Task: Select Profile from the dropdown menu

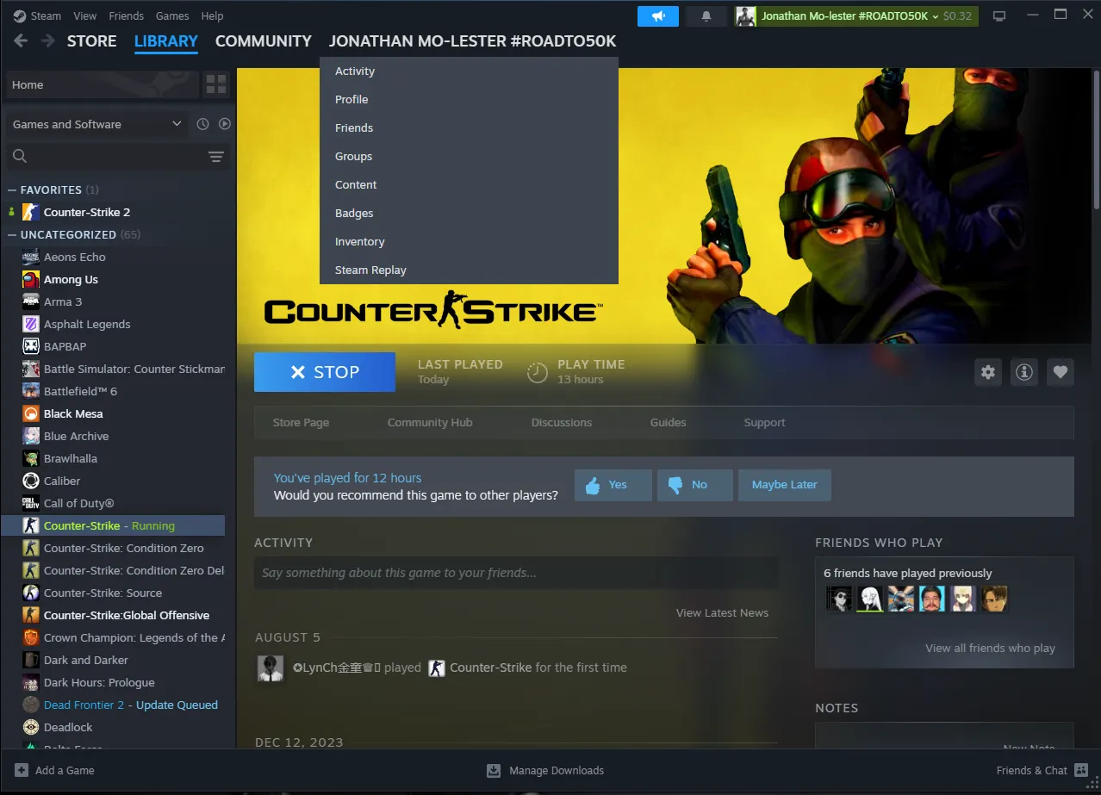Action: (469, 99)
